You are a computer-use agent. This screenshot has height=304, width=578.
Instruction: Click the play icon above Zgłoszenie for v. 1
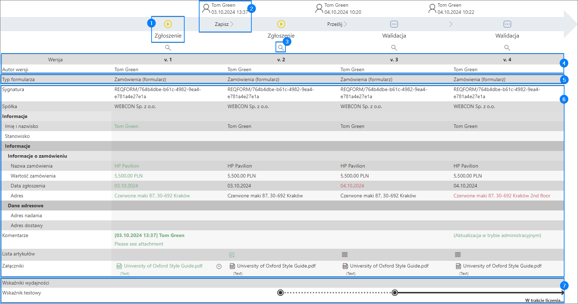(168, 24)
